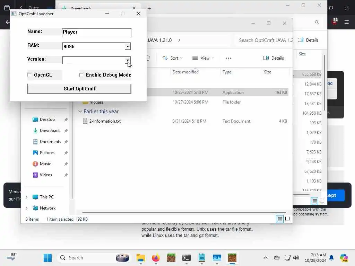Toggle the Details pane in front Explorer toolbar
Screen dimensions: 355x266
[274, 58]
